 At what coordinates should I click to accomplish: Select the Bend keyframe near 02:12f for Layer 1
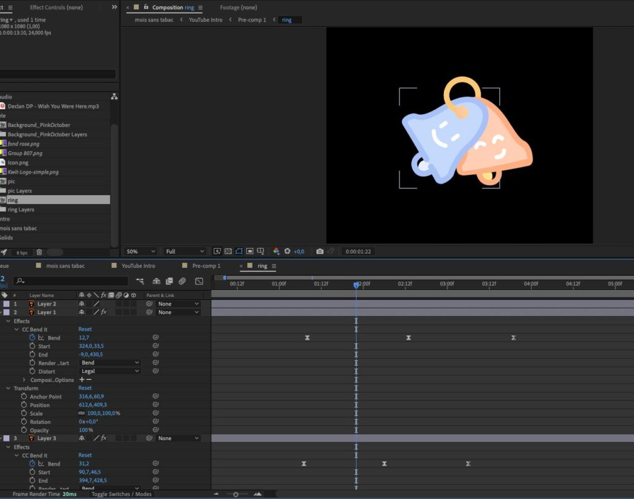point(409,338)
